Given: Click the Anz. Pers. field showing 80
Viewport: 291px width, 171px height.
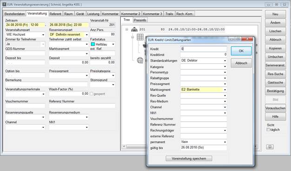Looking at the screenshot, I should (102, 34).
